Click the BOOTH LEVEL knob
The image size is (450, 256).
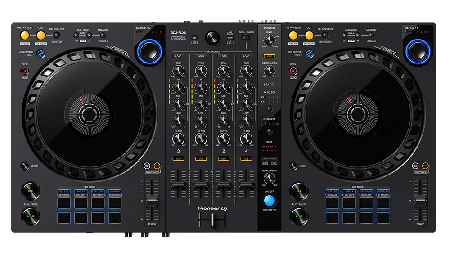point(269,71)
